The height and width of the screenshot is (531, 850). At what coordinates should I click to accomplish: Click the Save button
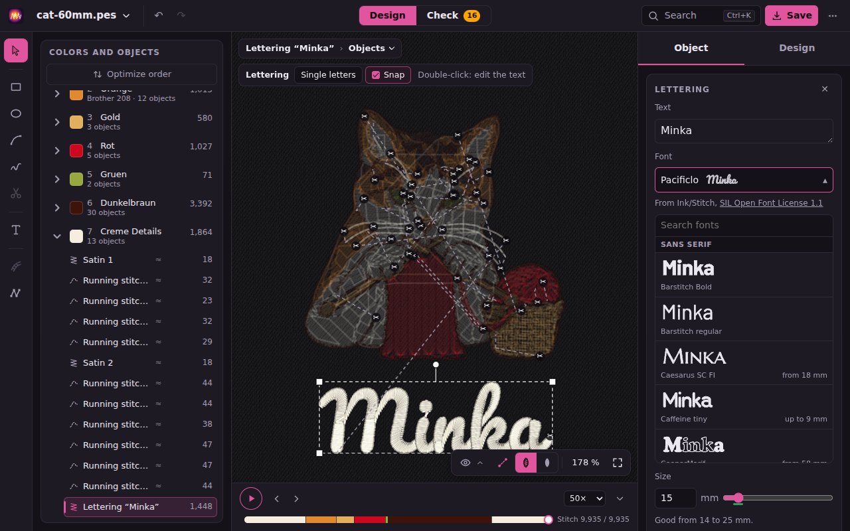coord(792,15)
